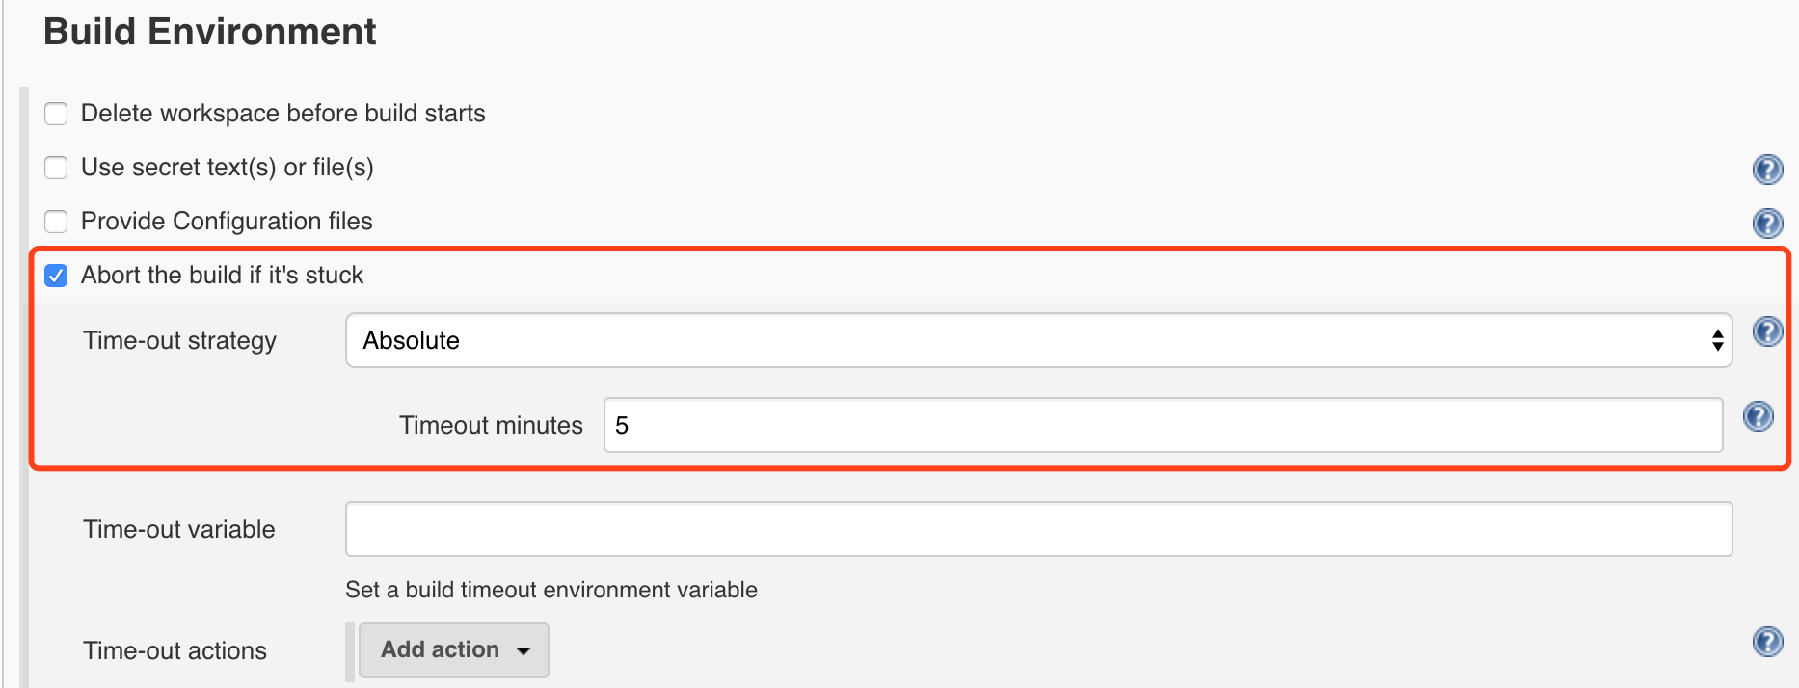Focus the Timeout minutes field containing 5

point(1163,425)
